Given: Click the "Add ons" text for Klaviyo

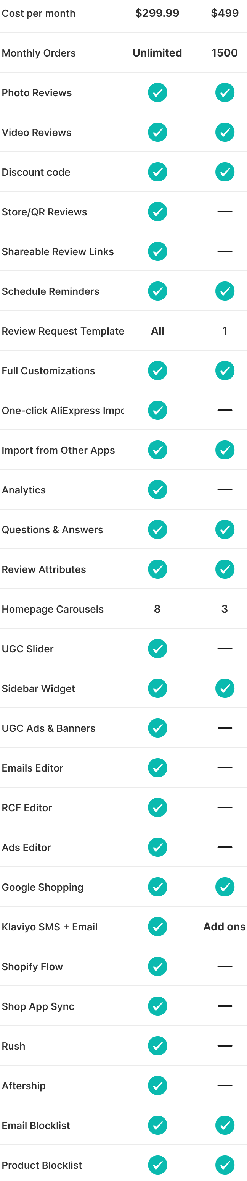Looking at the screenshot, I should pos(224,927).
